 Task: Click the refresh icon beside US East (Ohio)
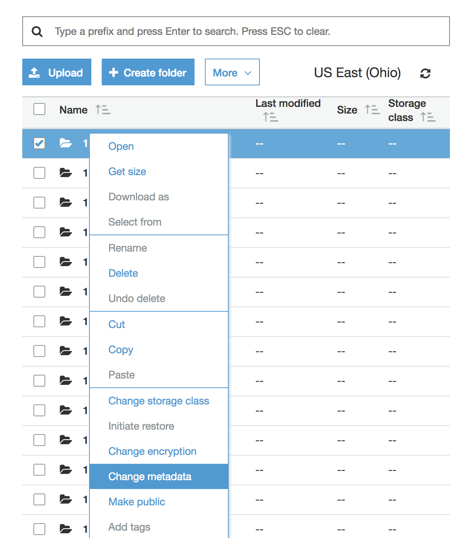[425, 73]
